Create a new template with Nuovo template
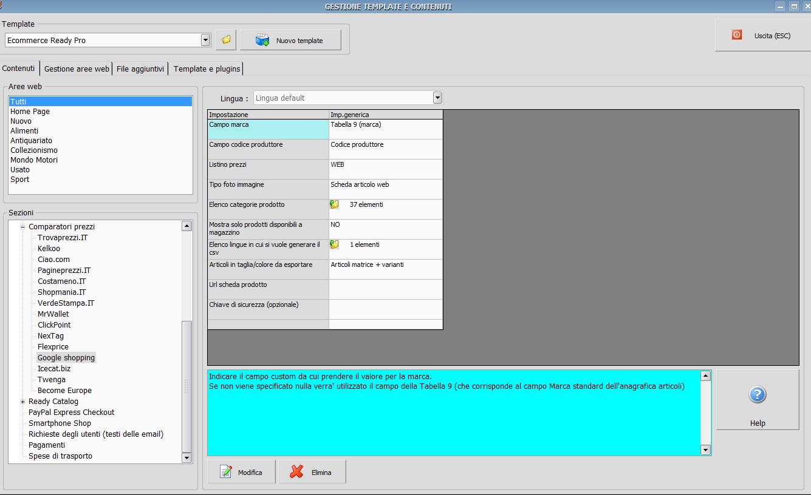 [290, 40]
